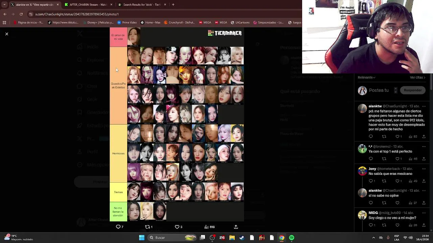Screen dimensions: 433x243
Task: Like the 'si no sabe no opine' reply
Action: (x=397, y=203)
